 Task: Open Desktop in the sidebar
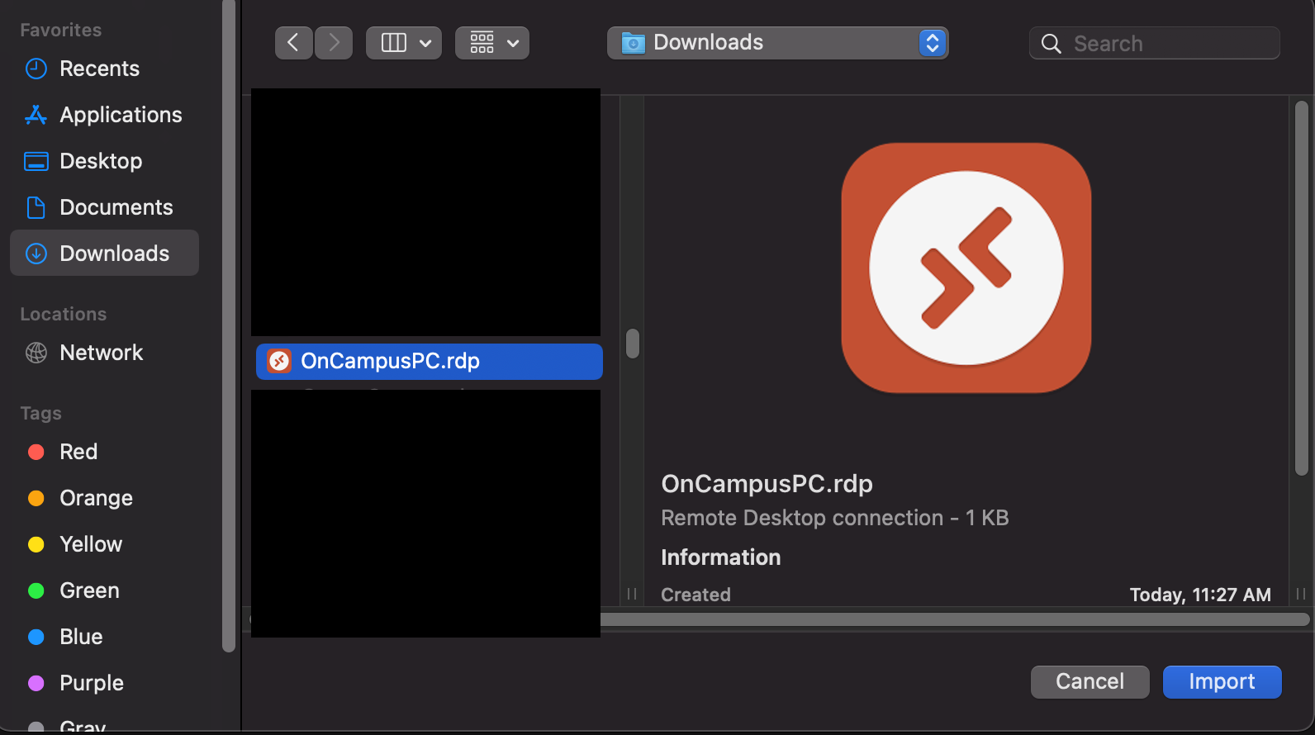(104, 161)
